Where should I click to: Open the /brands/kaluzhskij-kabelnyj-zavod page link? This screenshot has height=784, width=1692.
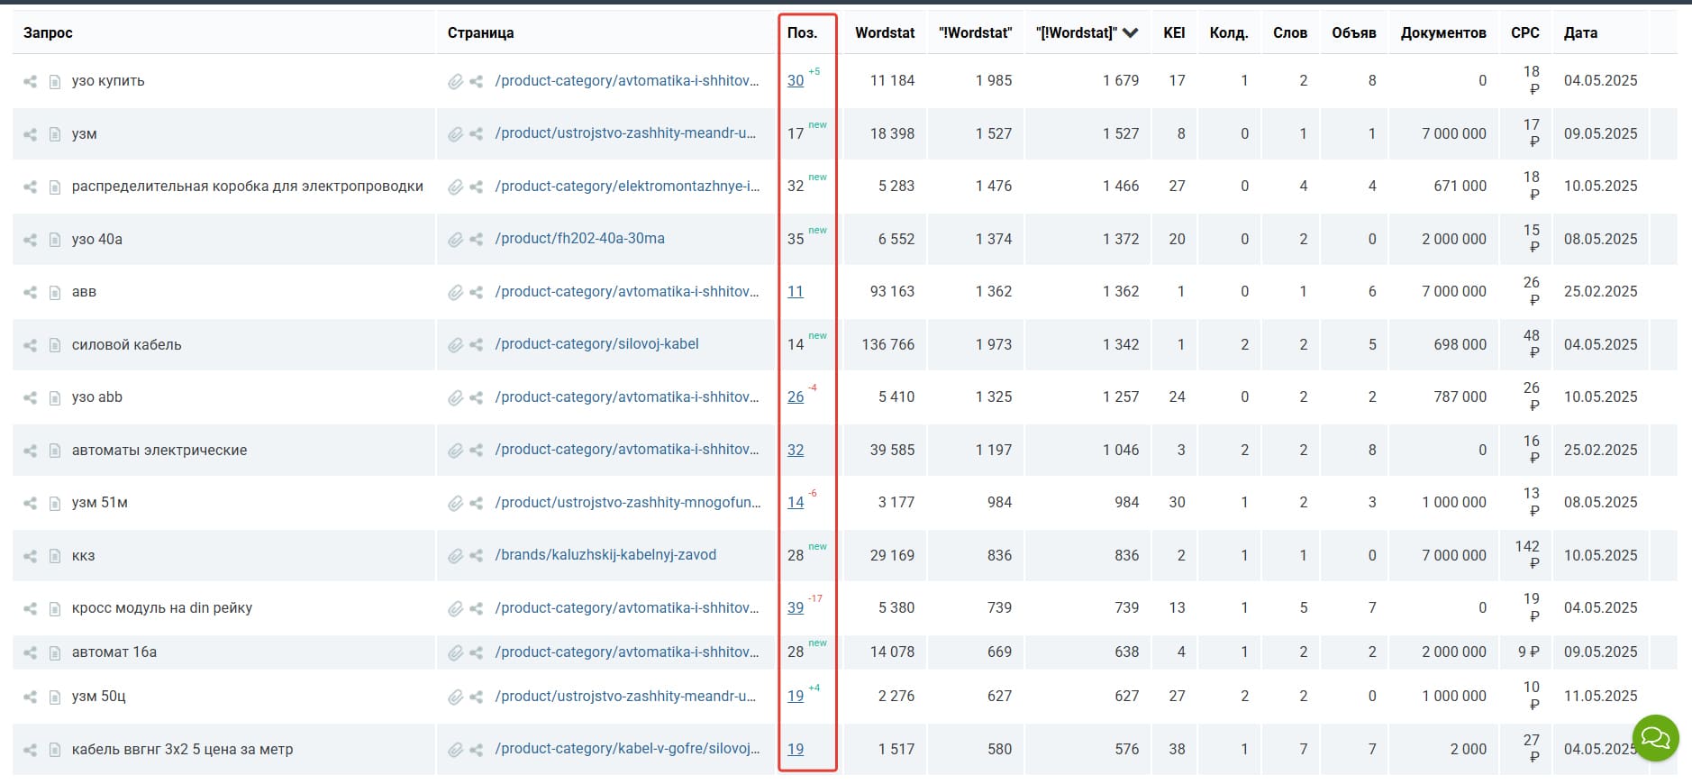click(605, 555)
